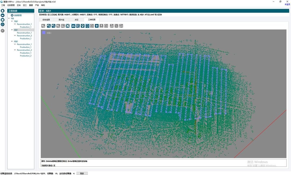The height and width of the screenshot is (175, 291).
Task: Collapse the 5连2 block tree node
Action: pyautogui.click(x=12, y=21)
